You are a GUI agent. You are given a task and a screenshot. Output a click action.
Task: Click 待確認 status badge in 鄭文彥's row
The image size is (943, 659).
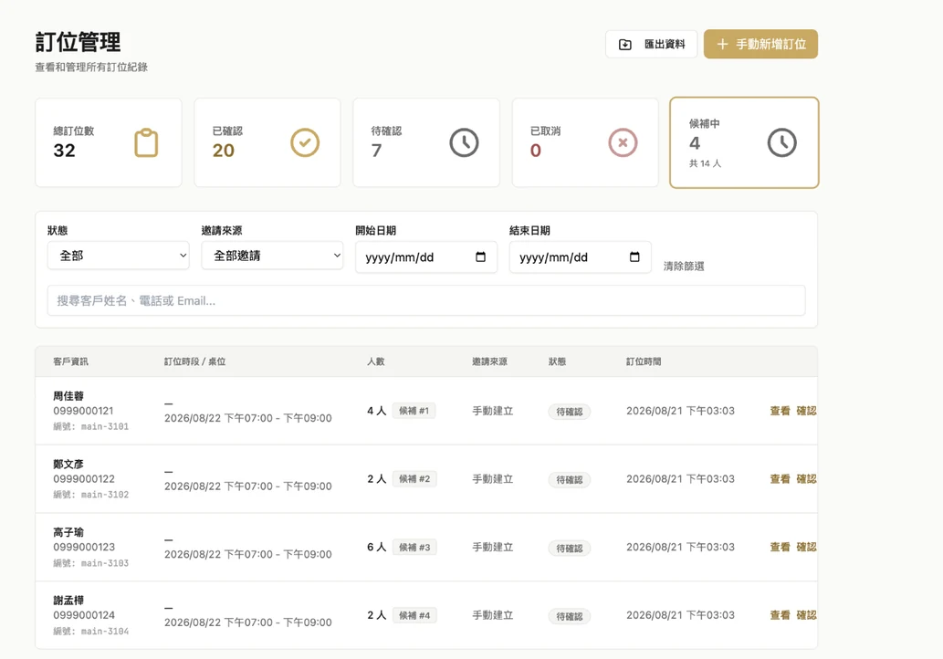point(570,480)
